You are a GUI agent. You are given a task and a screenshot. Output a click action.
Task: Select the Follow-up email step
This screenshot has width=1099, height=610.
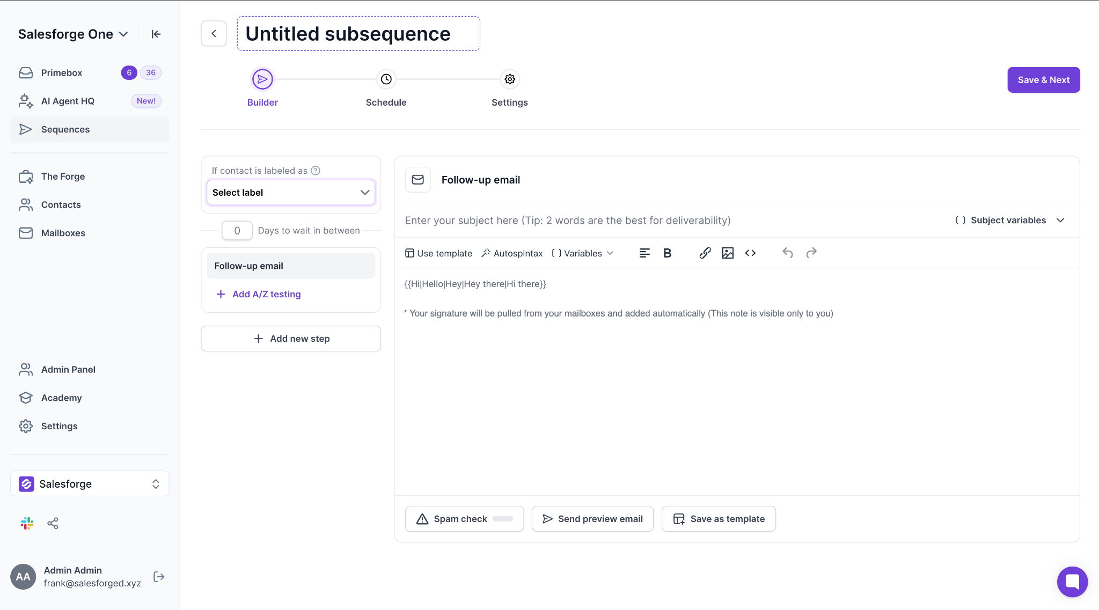(291, 266)
